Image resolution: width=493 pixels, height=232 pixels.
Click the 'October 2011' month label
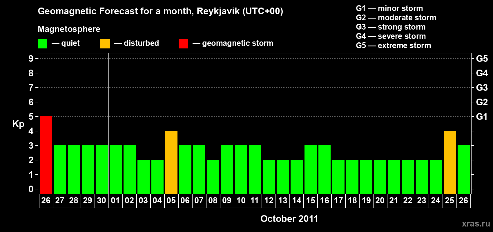pyautogui.click(x=289, y=219)
